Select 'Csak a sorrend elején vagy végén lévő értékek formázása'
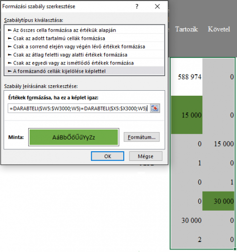Viewport: 237px width, 252px height. click(x=84, y=46)
